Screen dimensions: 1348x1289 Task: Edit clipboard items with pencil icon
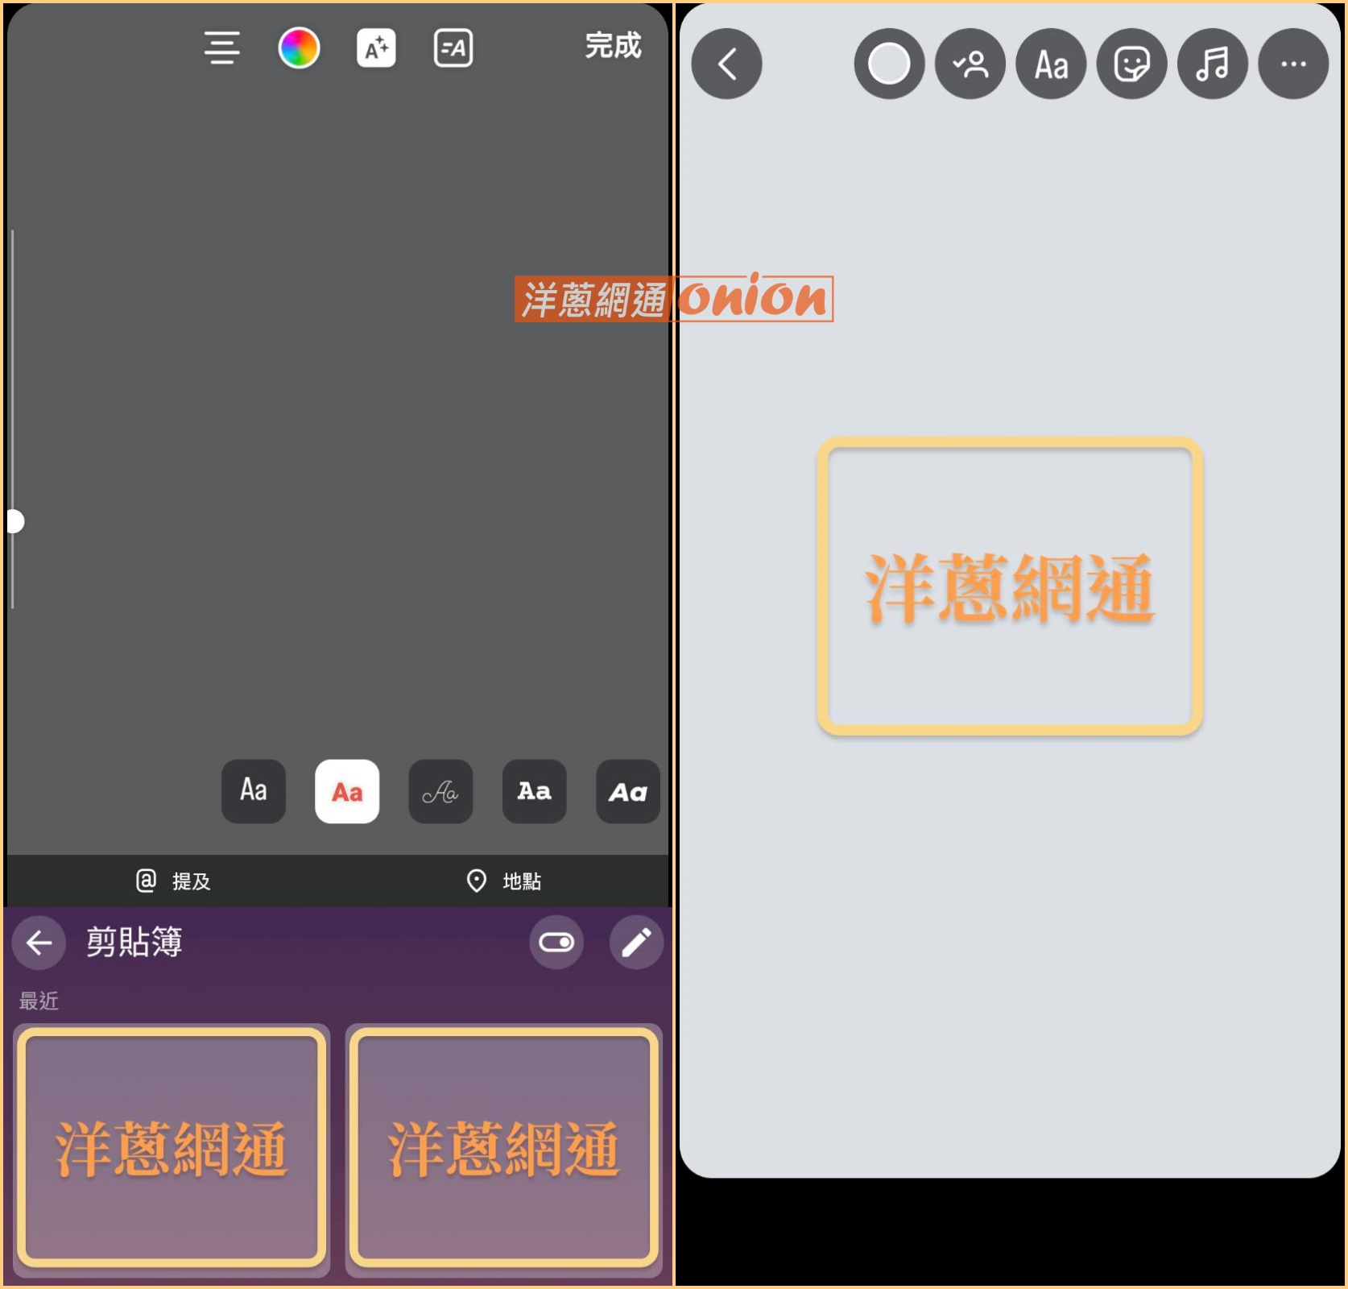click(636, 943)
